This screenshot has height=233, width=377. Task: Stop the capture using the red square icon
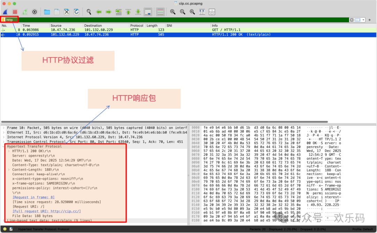pos(14,11)
